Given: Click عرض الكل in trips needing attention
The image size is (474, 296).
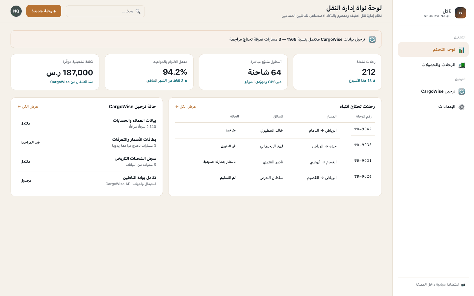Looking at the screenshot, I should click(185, 107).
